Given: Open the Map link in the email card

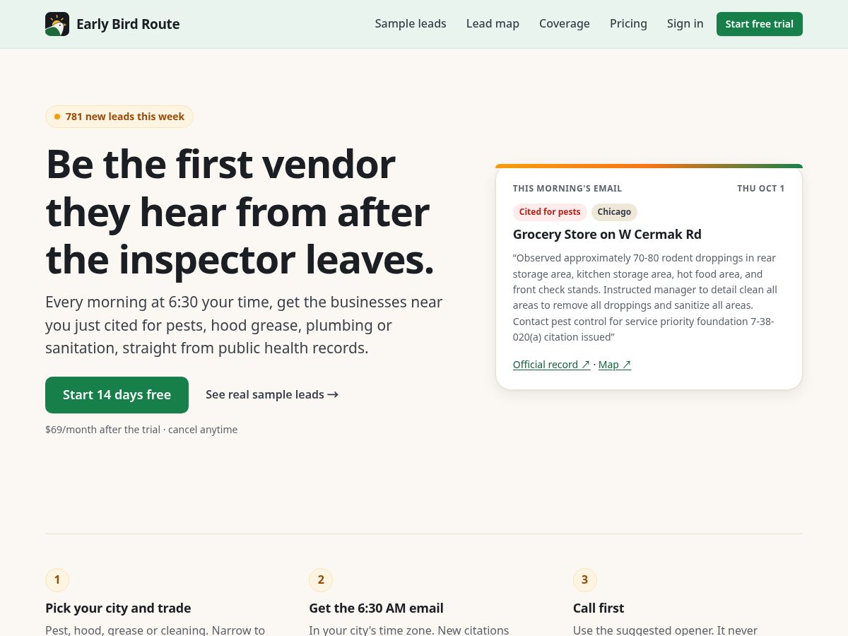Looking at the screenshot, I should [615, 365].
